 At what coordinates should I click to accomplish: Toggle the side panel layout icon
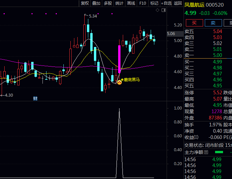tap(164, 10)
